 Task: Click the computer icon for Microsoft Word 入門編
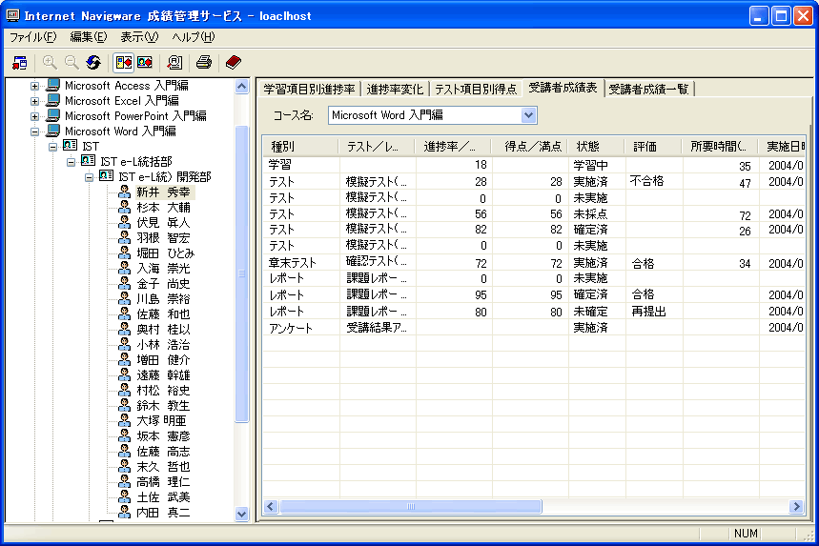click(x=53, y=131)
